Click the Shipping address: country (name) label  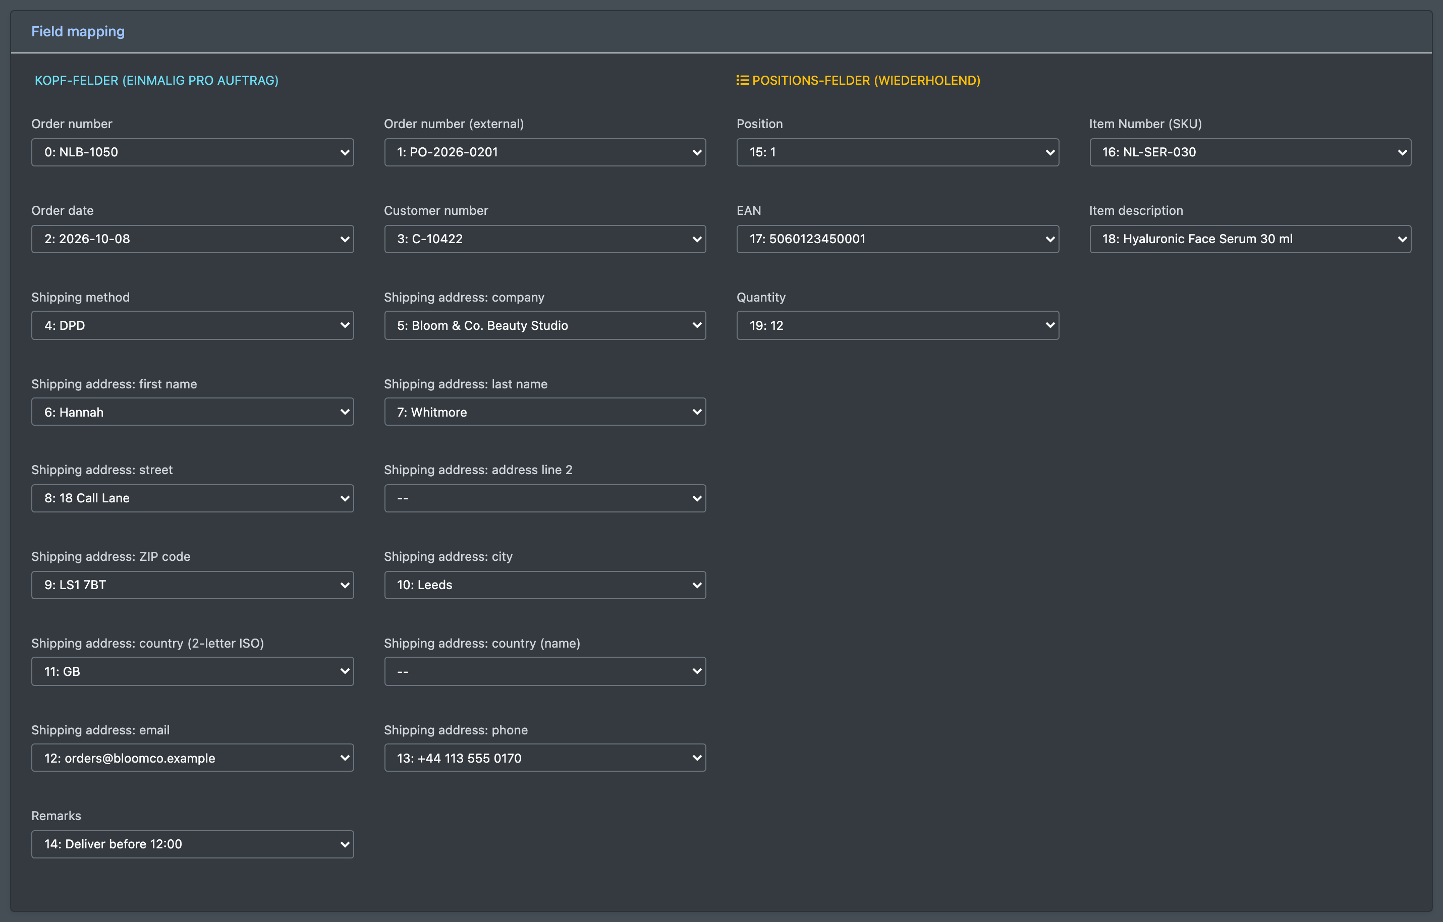coord(482,644)
